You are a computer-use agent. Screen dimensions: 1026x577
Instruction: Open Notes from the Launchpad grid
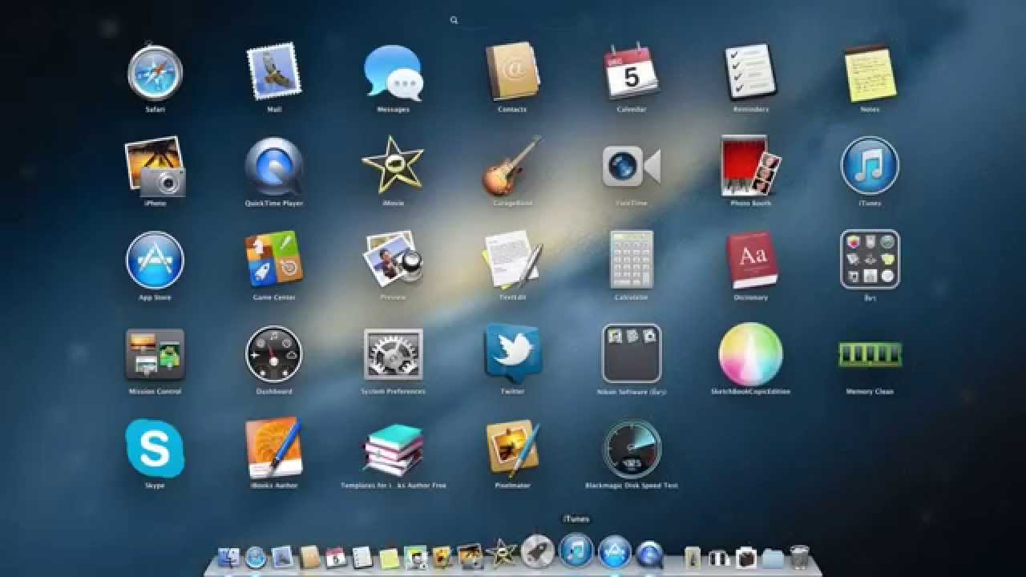870,72
